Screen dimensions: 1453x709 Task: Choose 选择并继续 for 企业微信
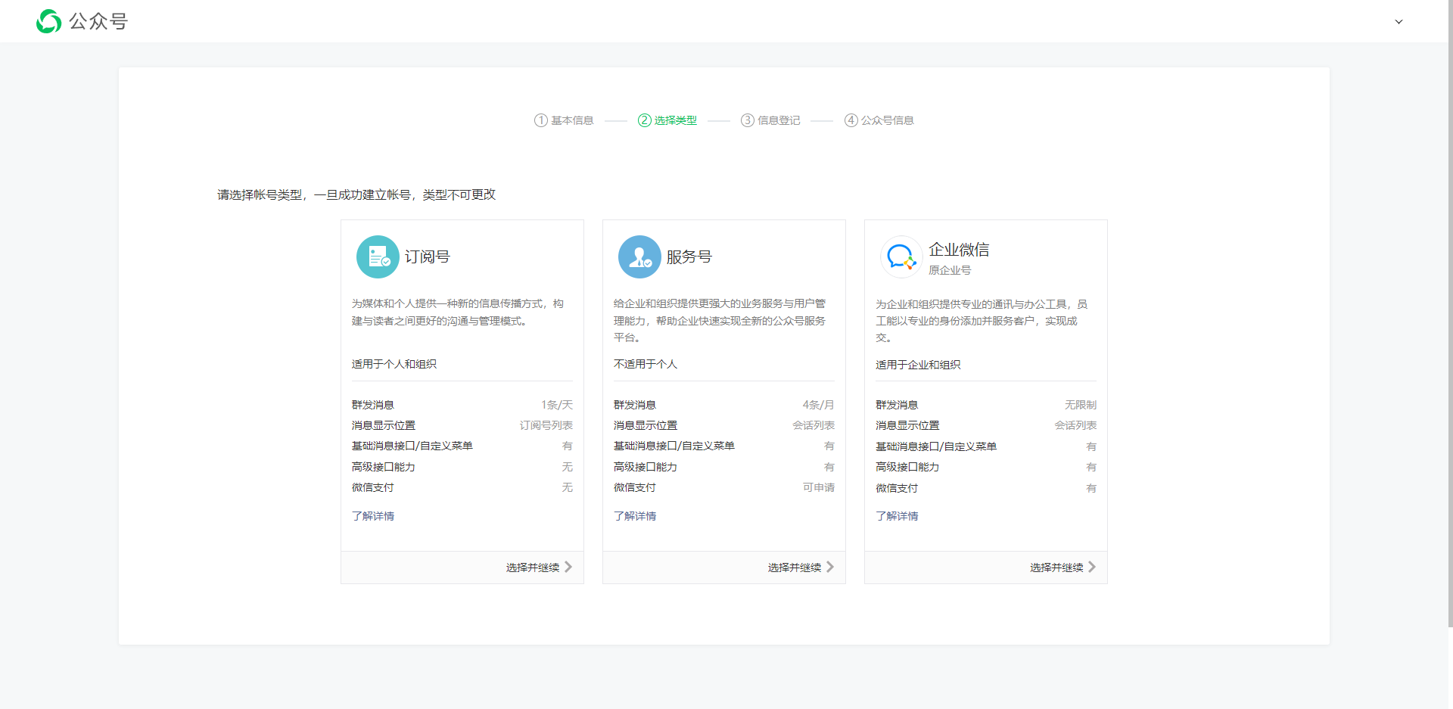[x=1056, y=568]
